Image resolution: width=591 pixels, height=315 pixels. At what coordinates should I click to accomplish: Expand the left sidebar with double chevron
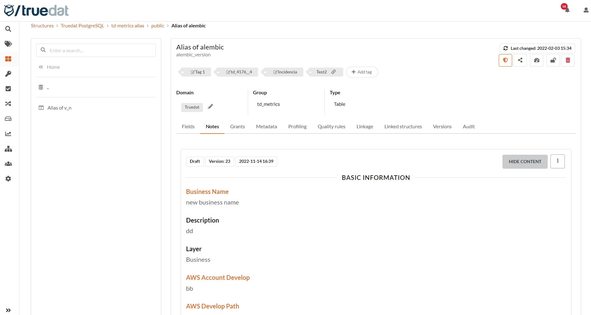pos(8,310)
